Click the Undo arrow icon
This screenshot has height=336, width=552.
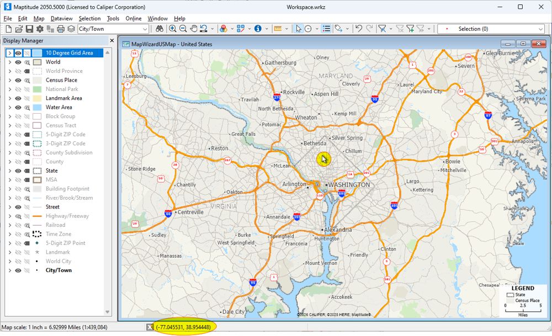click(359, 29)
